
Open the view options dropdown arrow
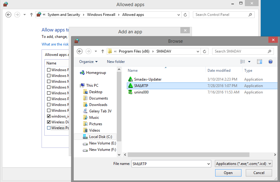click(249, 62)
